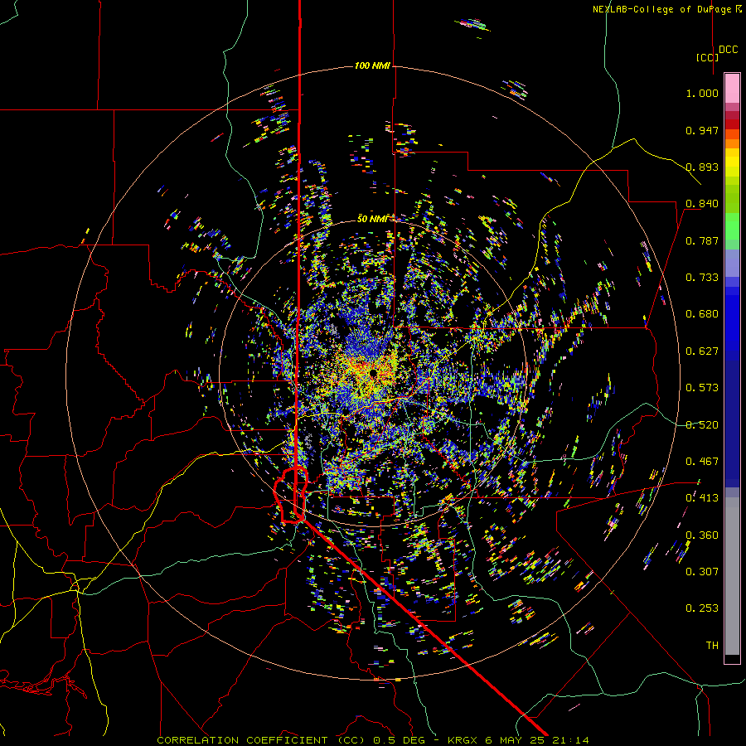Select the 0.467 scale value

coord(702,462)
